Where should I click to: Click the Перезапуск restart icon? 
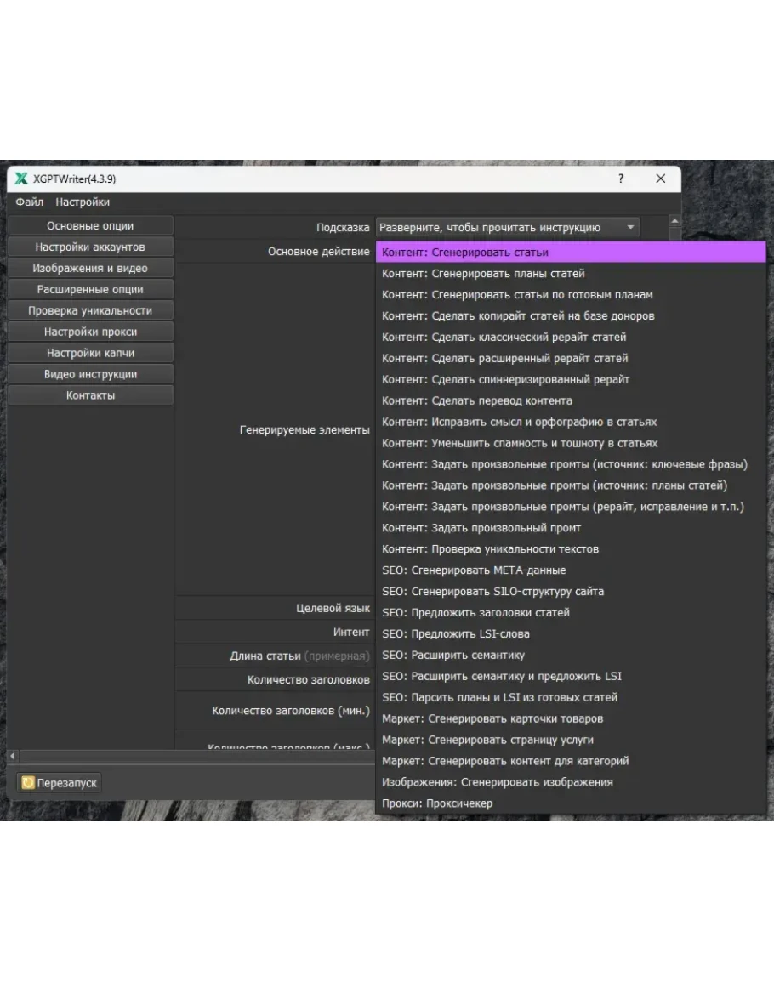pos(27,782)
